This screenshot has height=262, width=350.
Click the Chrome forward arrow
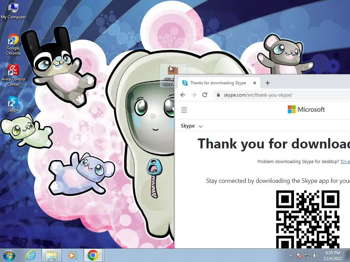[194, 95]
